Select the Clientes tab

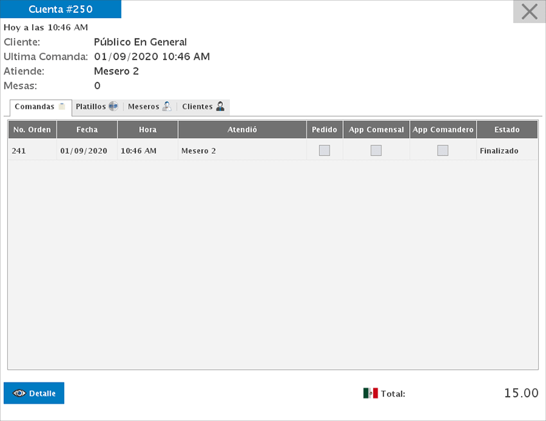click(x=197, y=107)
